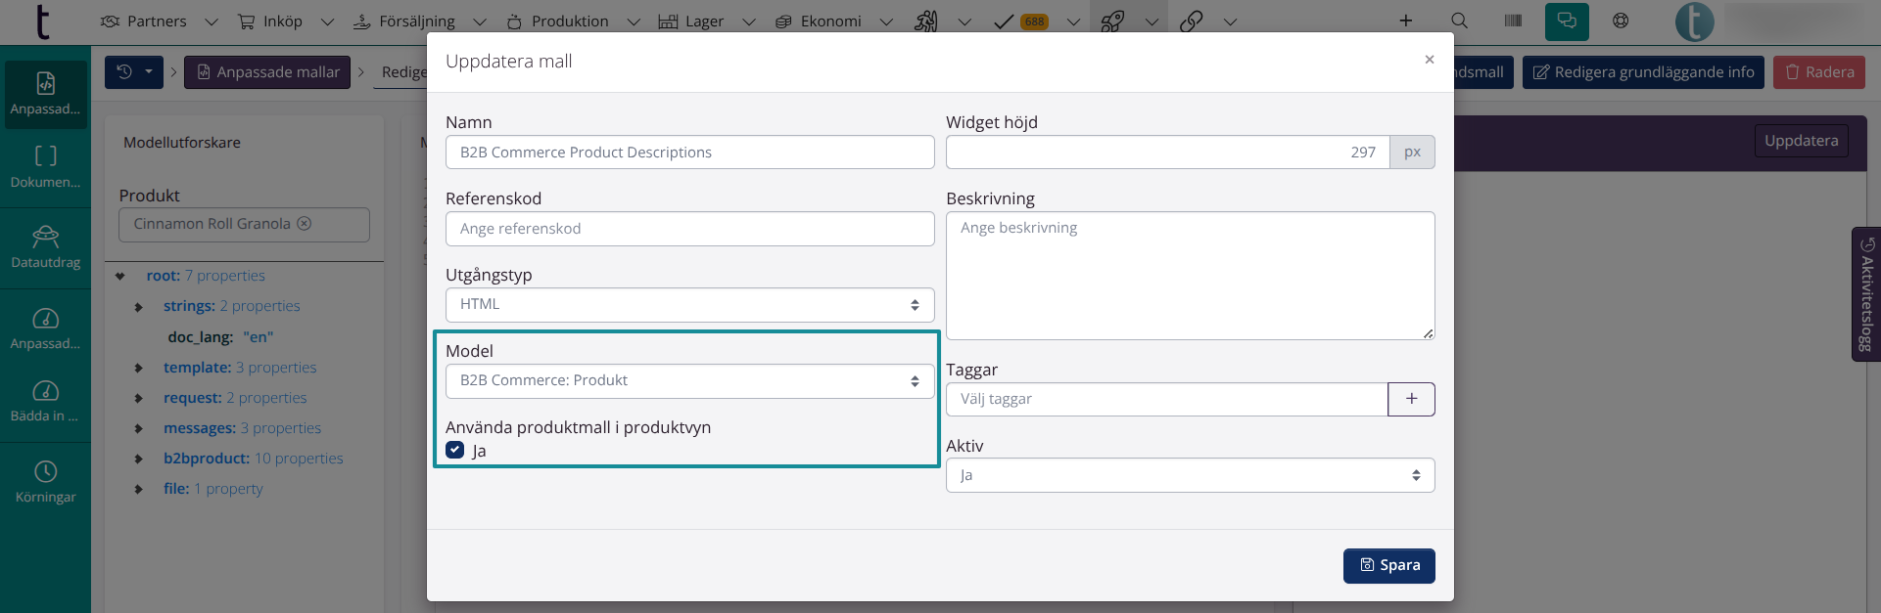Go to Anpassade mallar breadcrumb
Image resolution: width=1881 pixels, height=613 pixels.
[267, 72]
